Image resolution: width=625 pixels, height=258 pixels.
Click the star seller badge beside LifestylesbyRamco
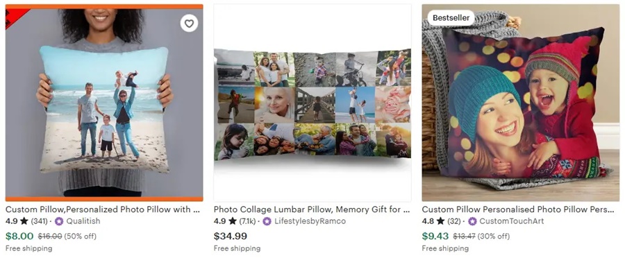click(267, 221)
